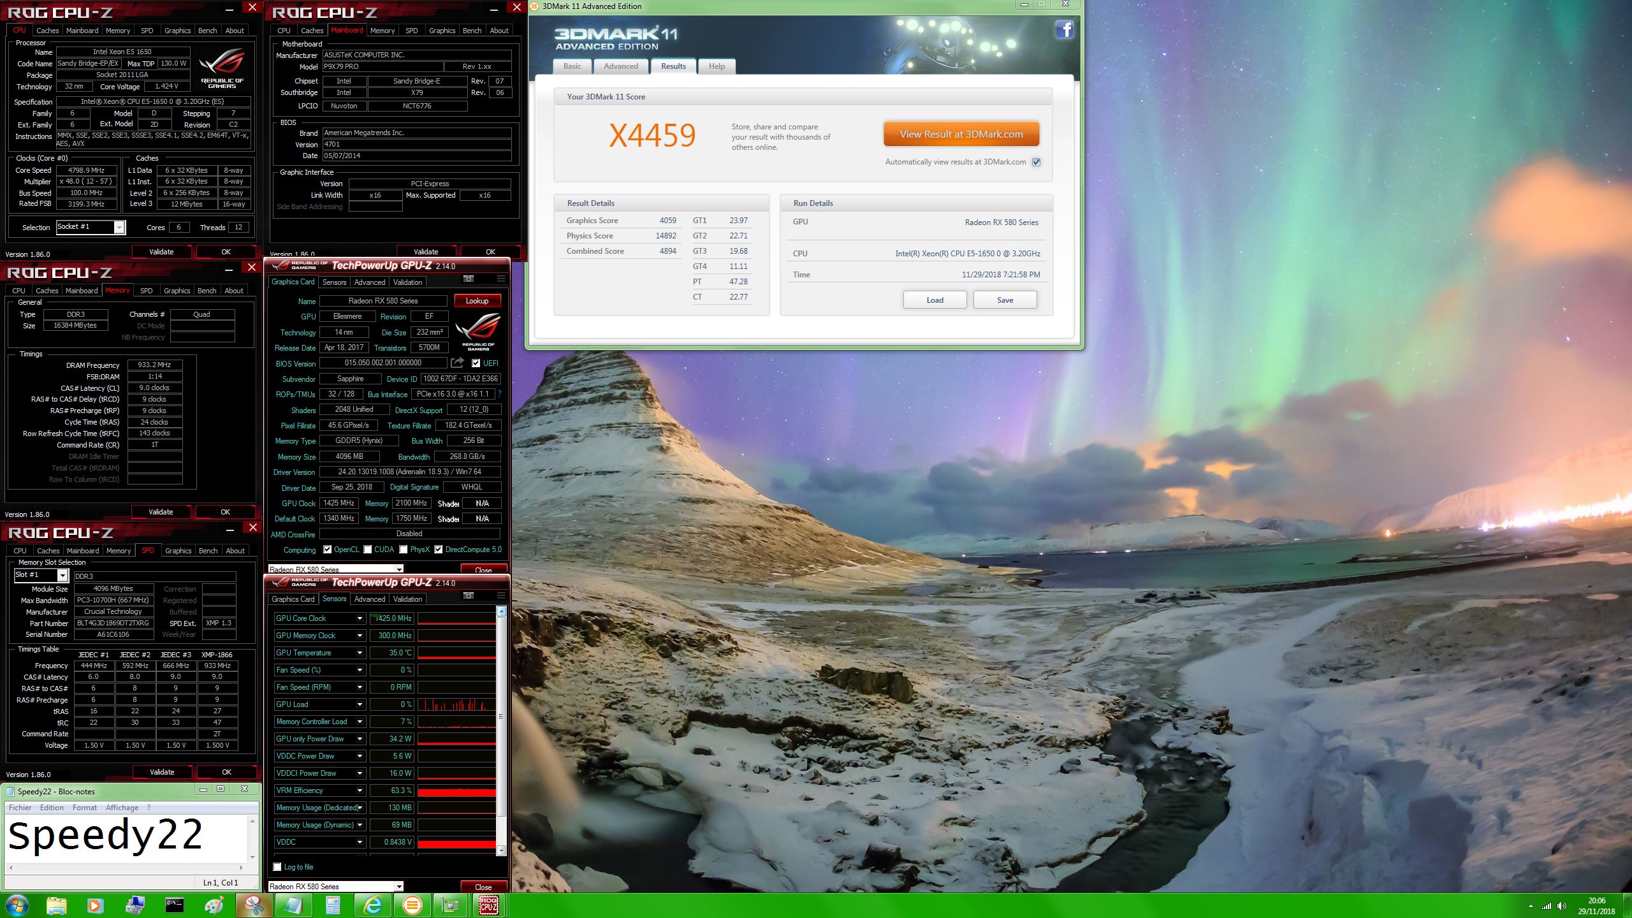The width and height of the screenshot is (1632, 918).
Task: Open the Help tab in 3DMark
Action: [717, 66]
